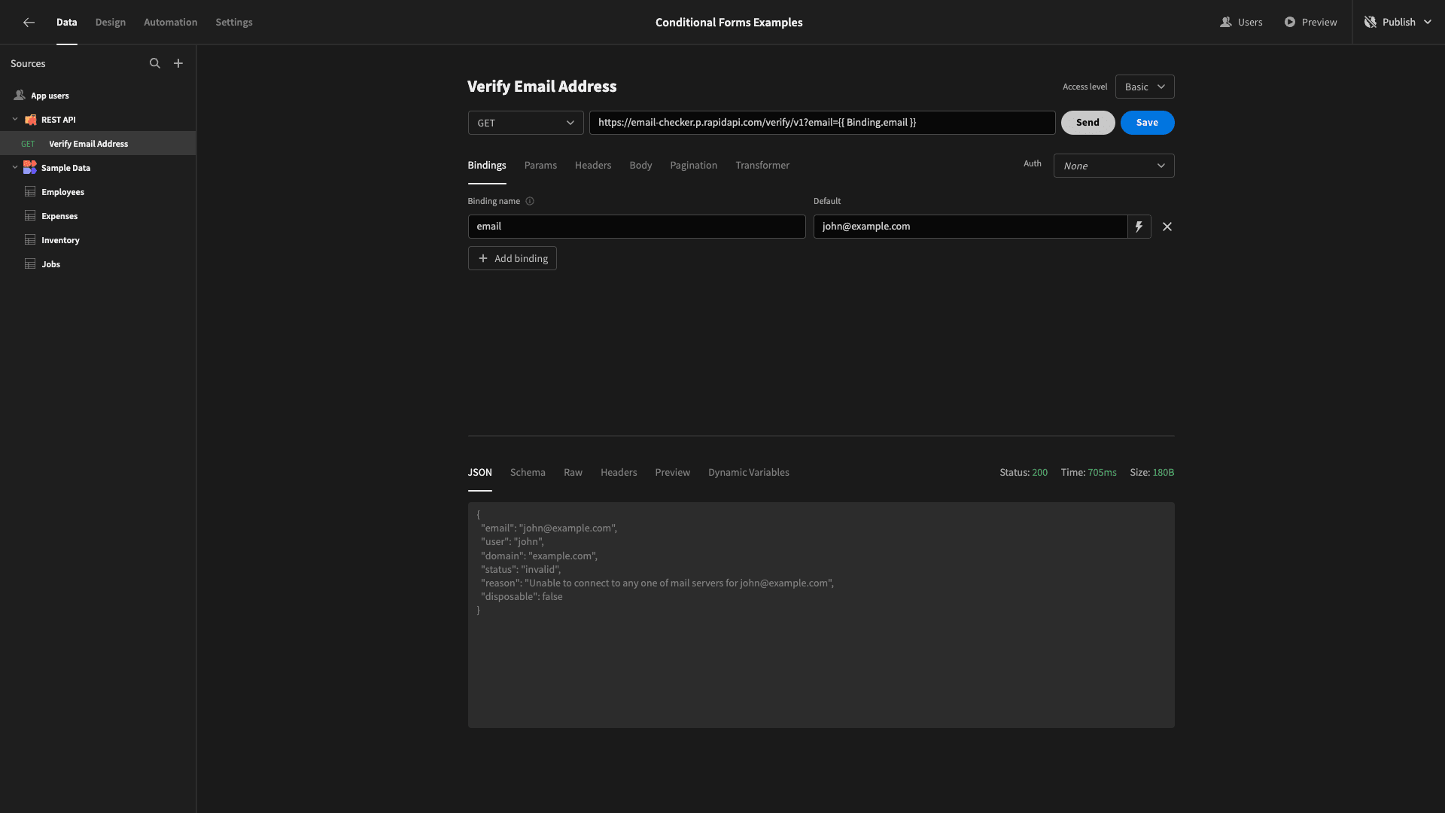Screen dimensions: 1445x813
Task: Click the Sample Data expand/collapse icon
Action: point(15,168)
